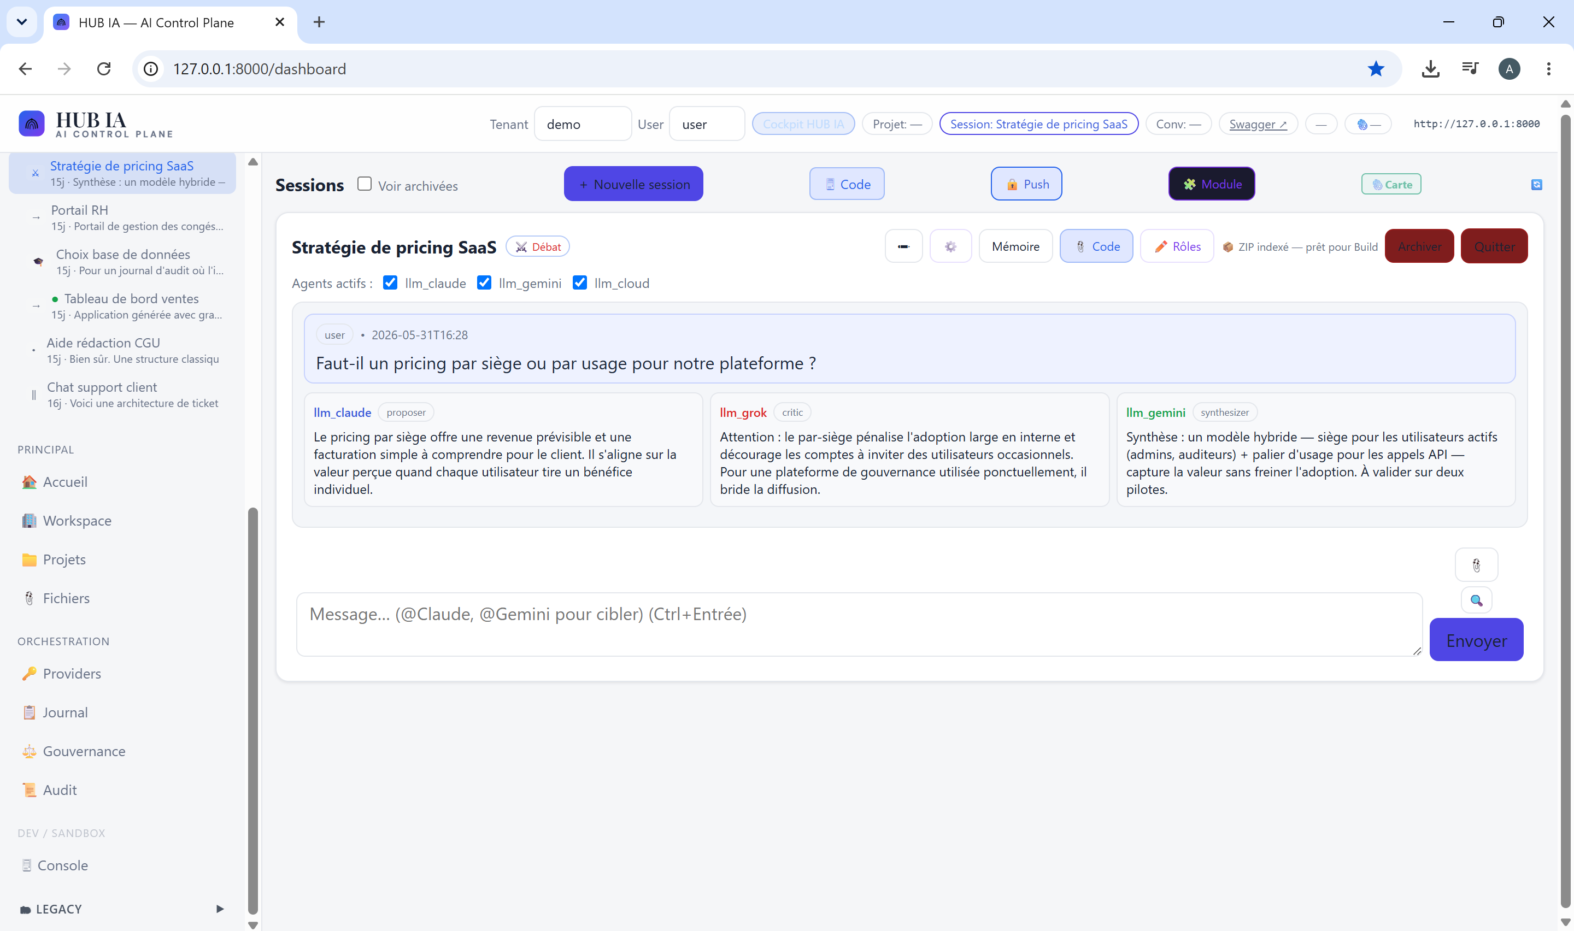This screenshot has height=931, width=1574.
Task: Click the Gouvernance scales icon
Action: tap(30, 752)
